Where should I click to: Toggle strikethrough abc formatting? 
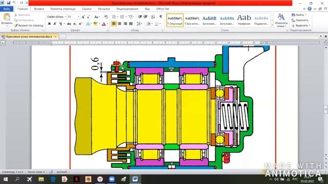click(69, 24)
